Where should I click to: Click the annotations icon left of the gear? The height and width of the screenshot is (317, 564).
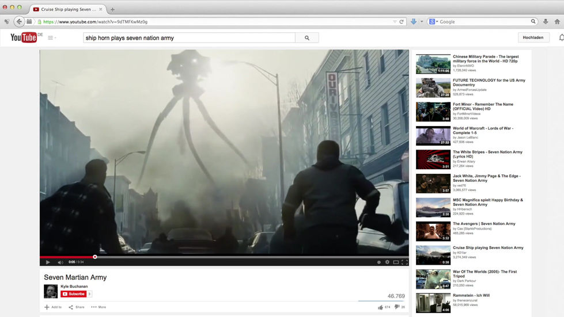coord(378,262)
